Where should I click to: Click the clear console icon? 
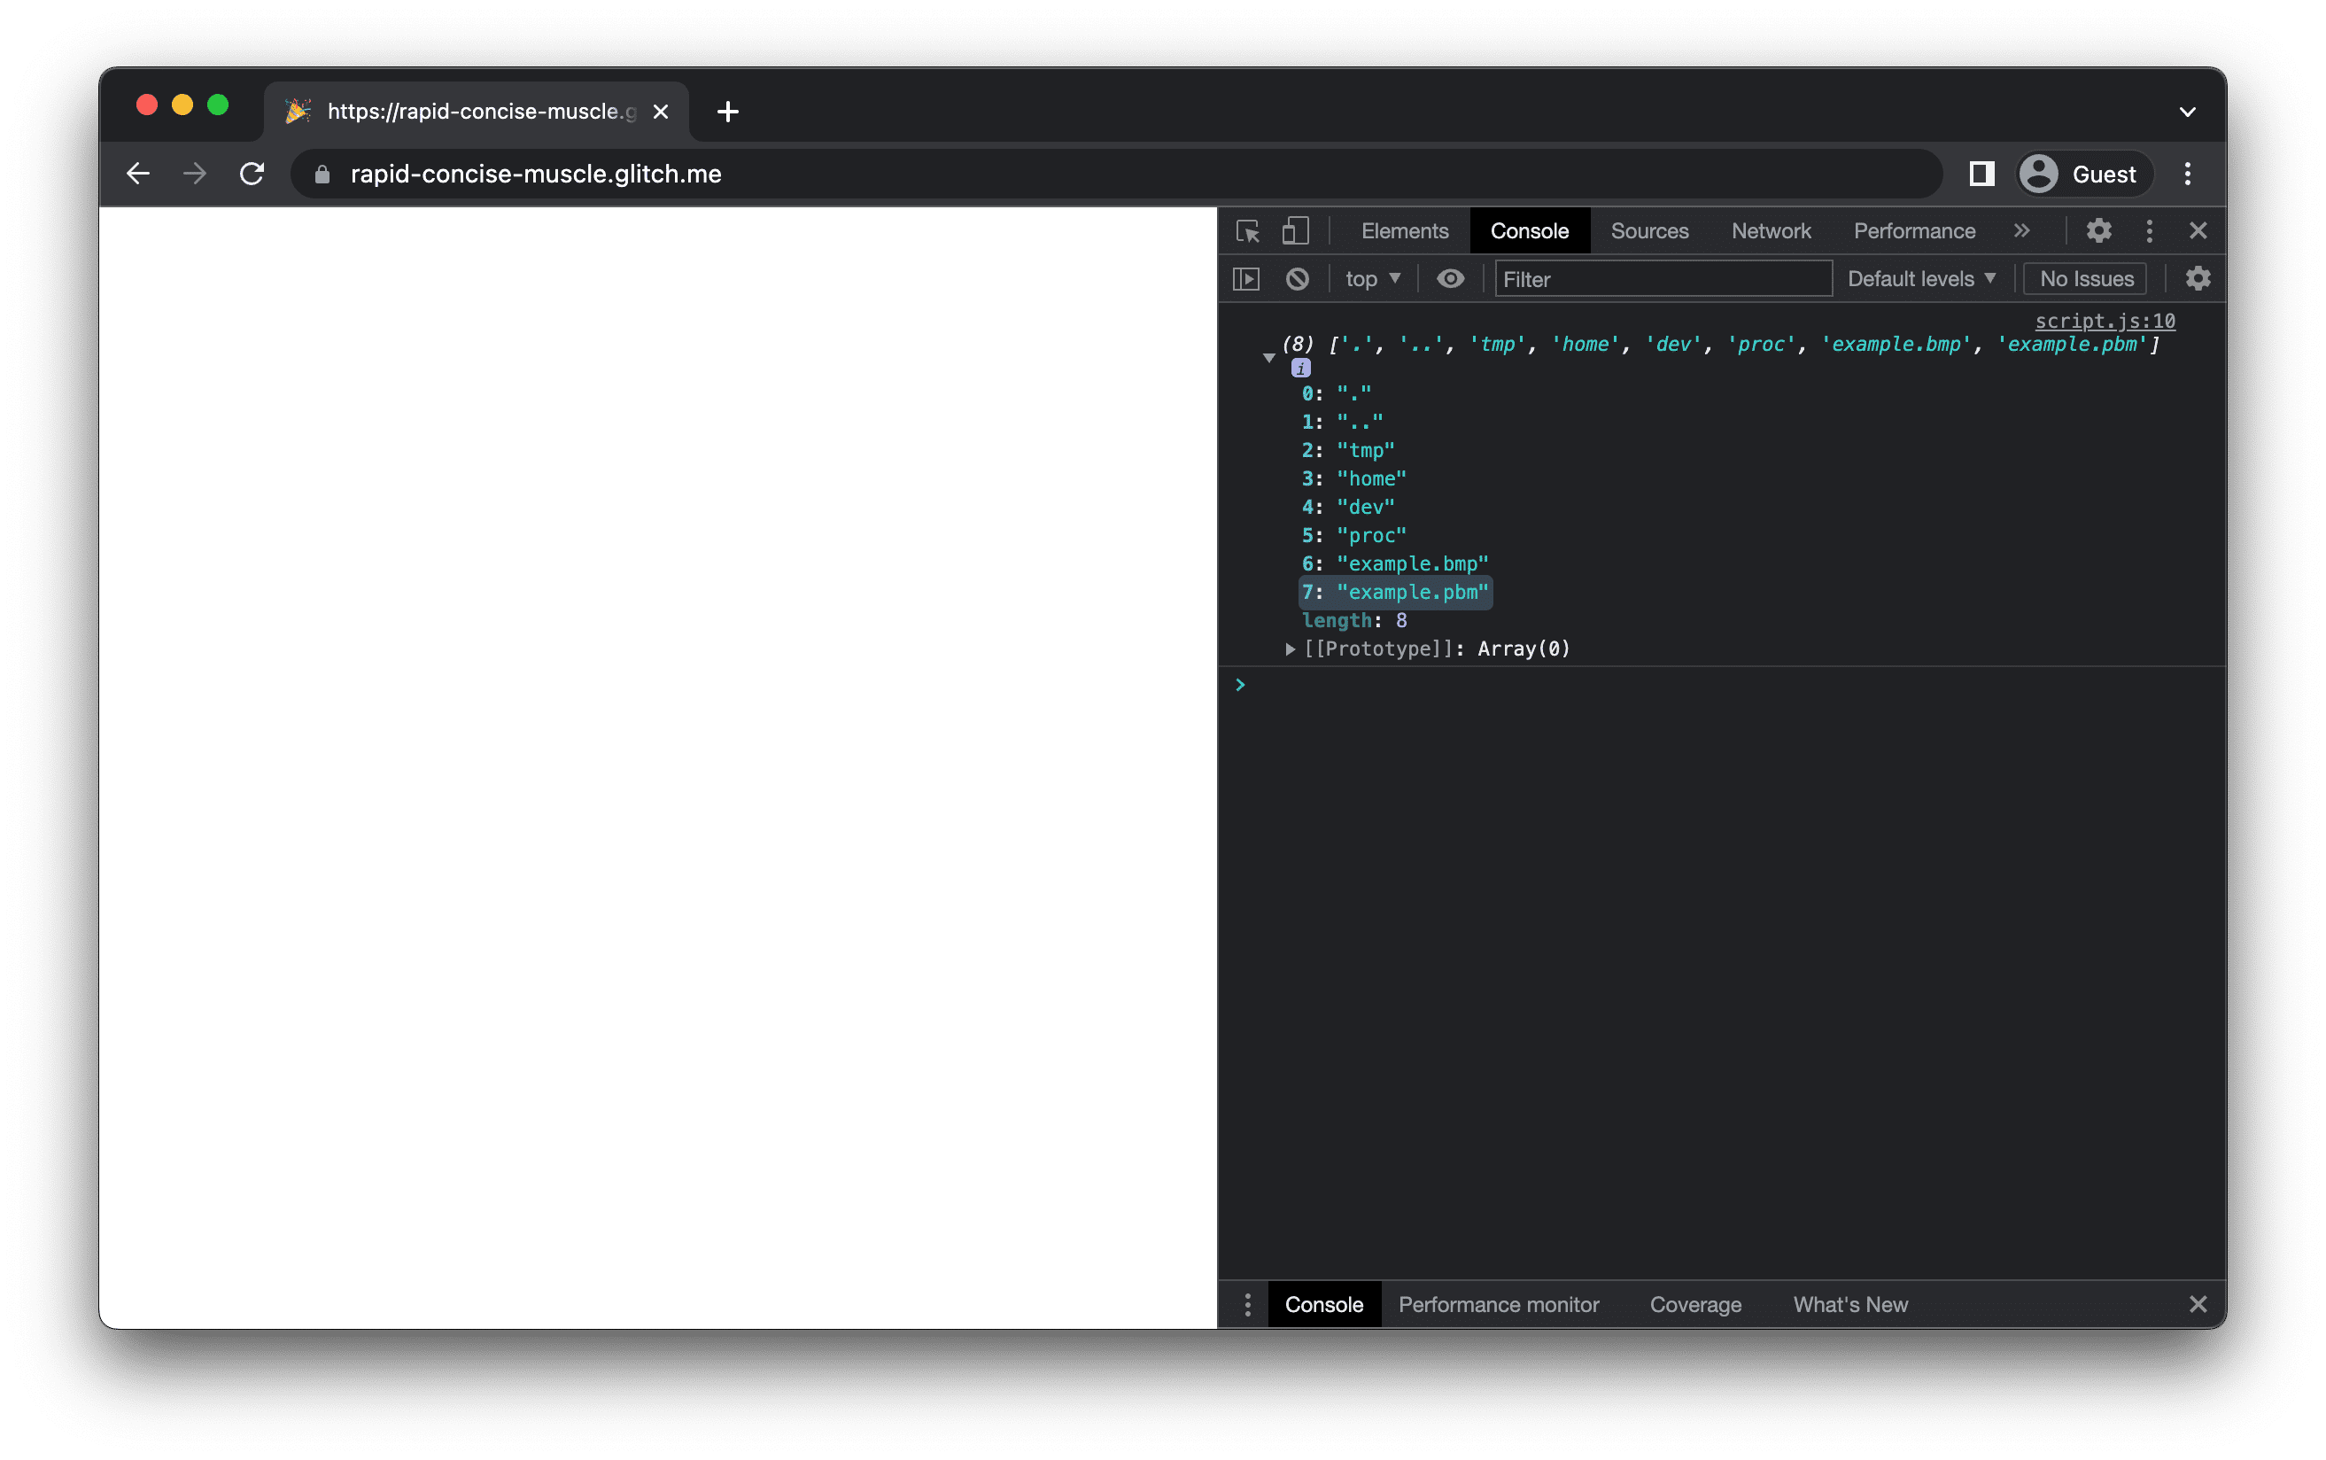coord(1299,277)
